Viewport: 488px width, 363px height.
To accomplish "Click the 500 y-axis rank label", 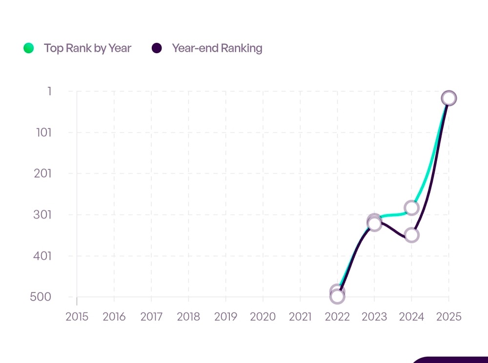I will pos(41,297).
